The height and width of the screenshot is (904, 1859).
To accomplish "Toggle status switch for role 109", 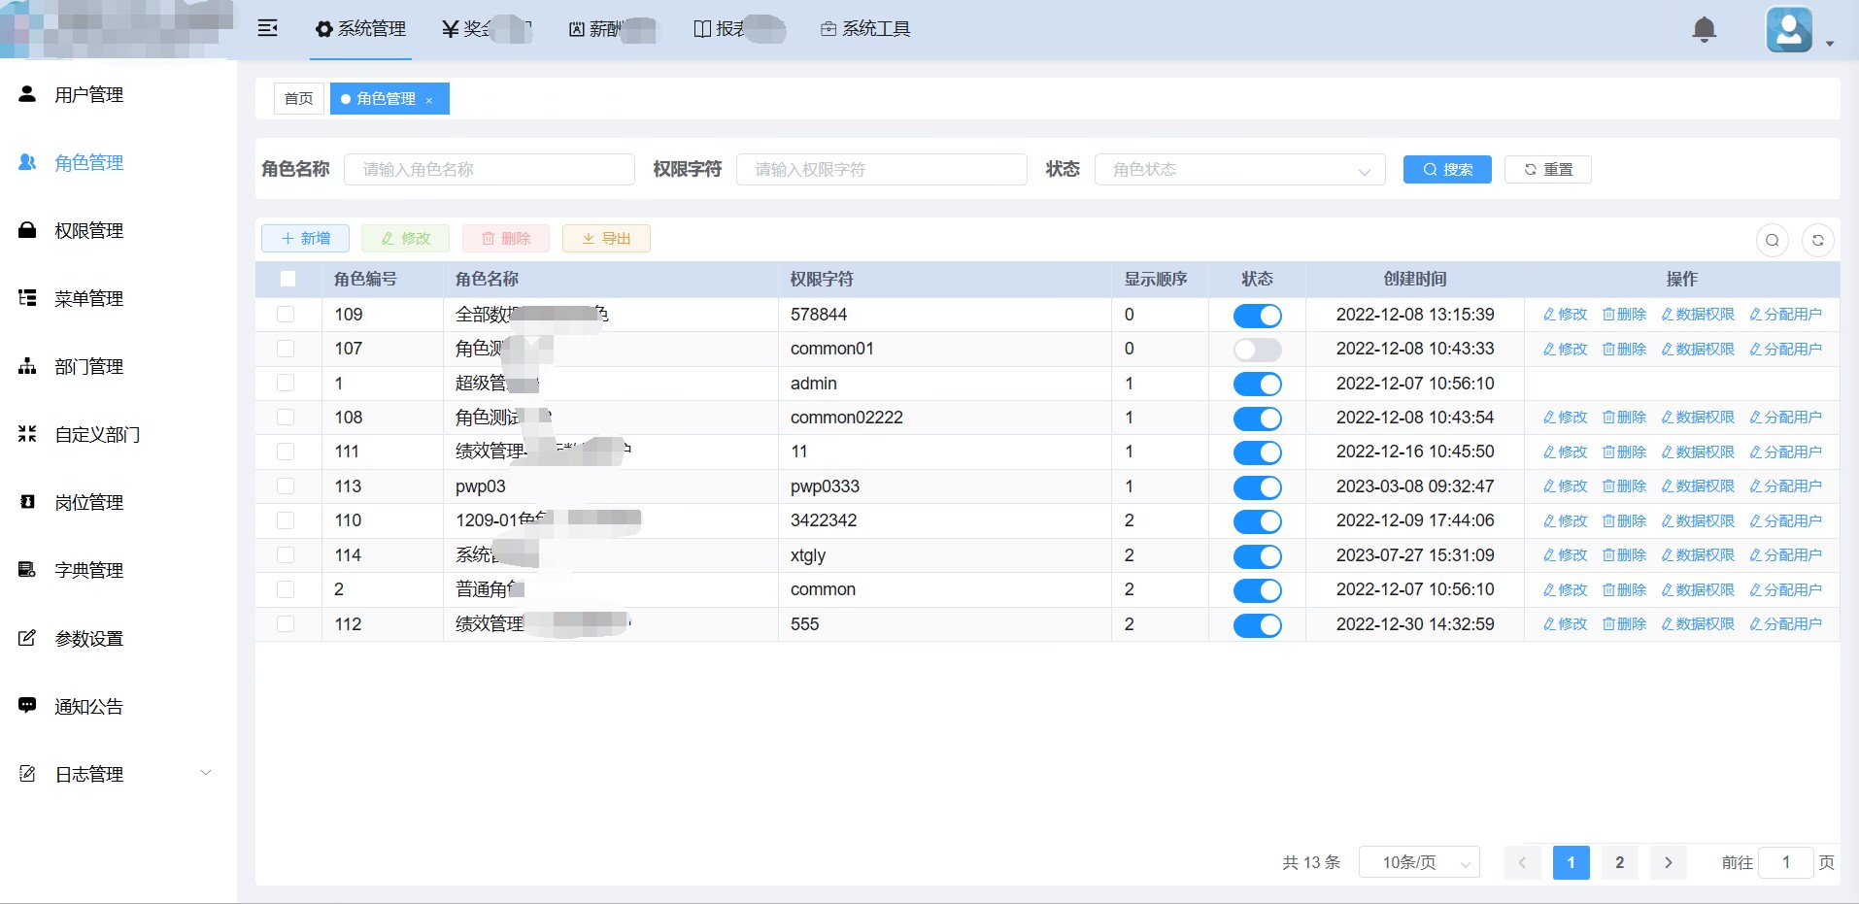I will pyautogui.click(x=1257, y=316).
